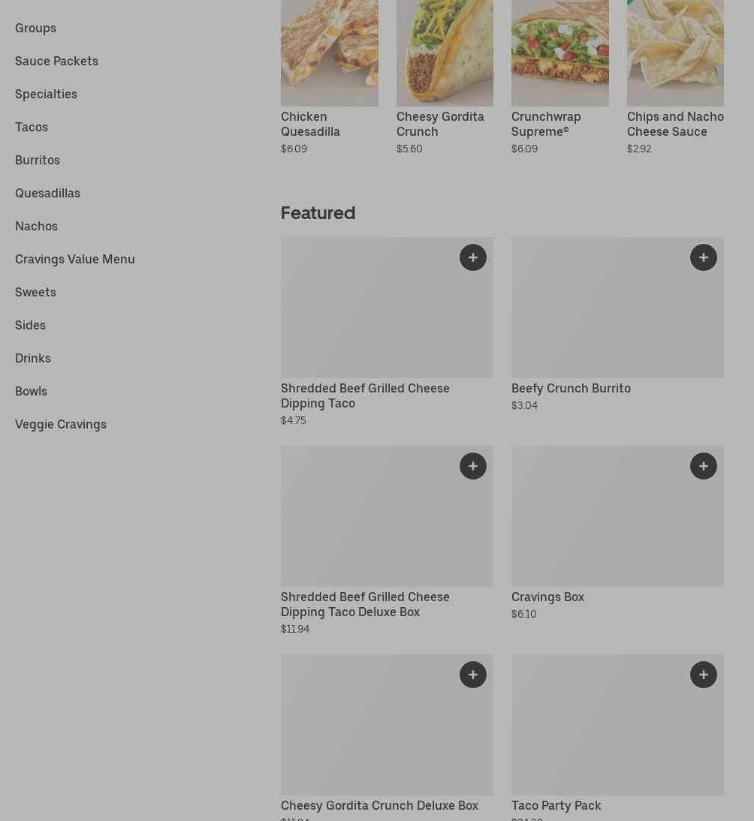Add Cheesy Gordita Crunch Deluxe Box

coord(472,675)
